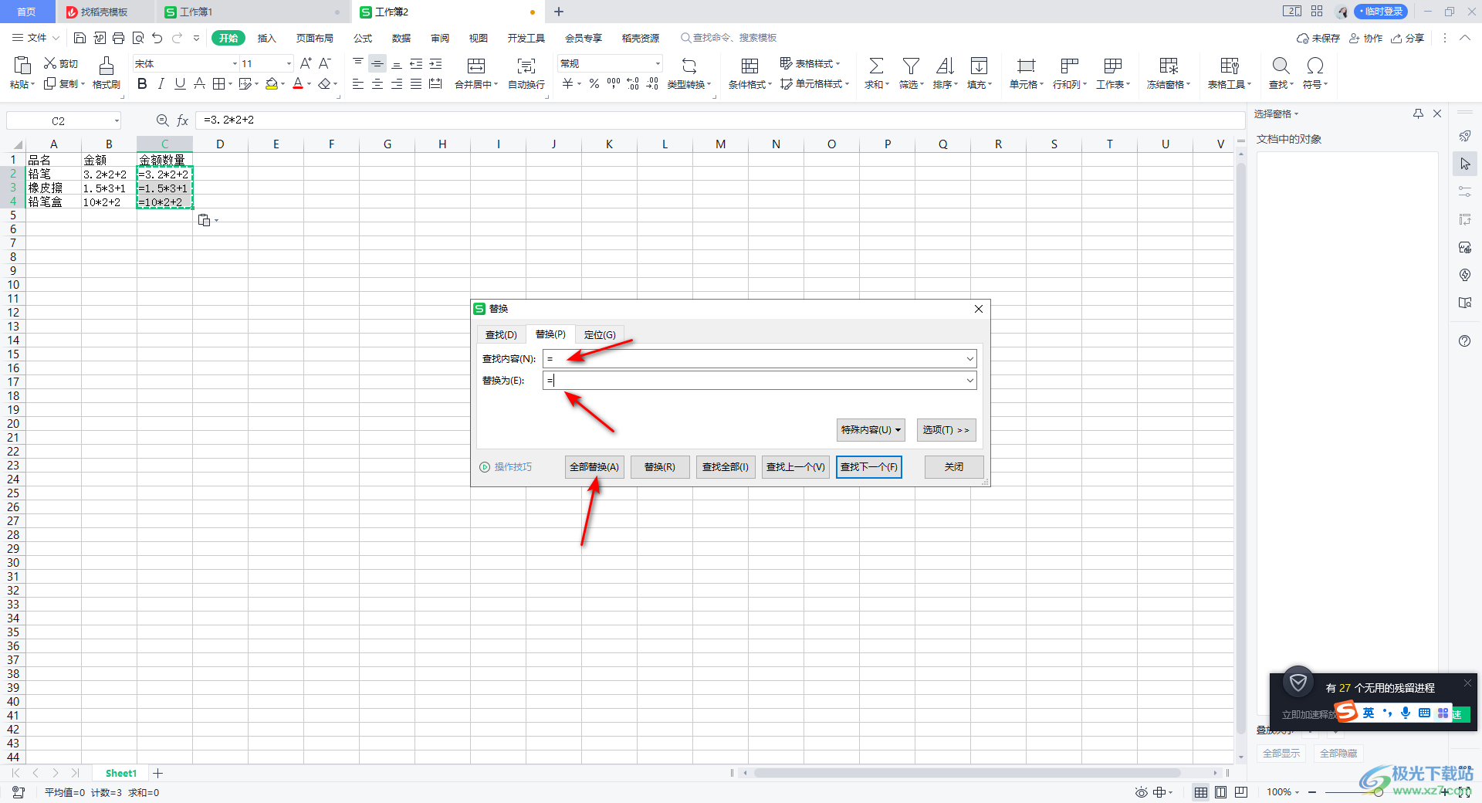Click the Decrease Font Size icon
Viewport: 1482px width, 803px height.
pyautogui.click(x=325, y=63)
